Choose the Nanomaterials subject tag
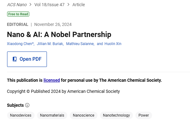This screenshot has height=124, width=190. tap(52, 115)
